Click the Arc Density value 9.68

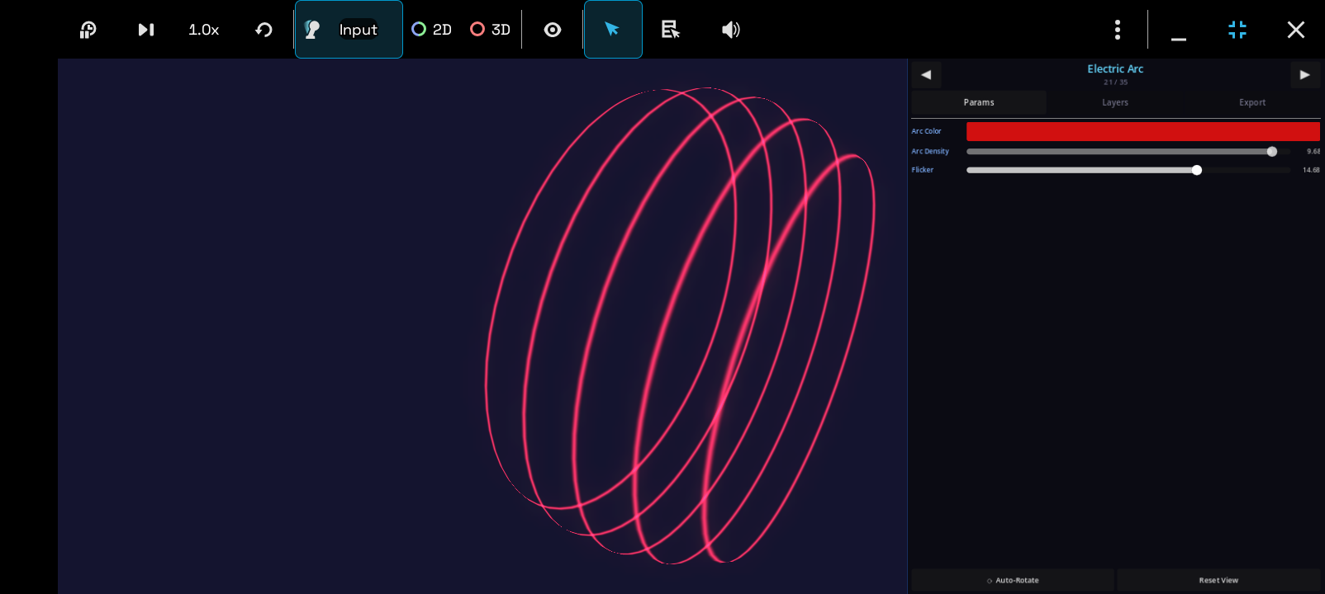pos(1313,151)
